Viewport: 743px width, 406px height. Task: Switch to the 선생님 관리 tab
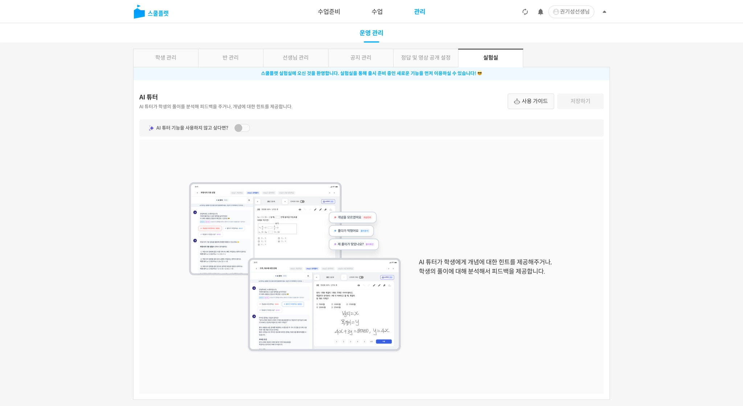[x=295, y=58]
